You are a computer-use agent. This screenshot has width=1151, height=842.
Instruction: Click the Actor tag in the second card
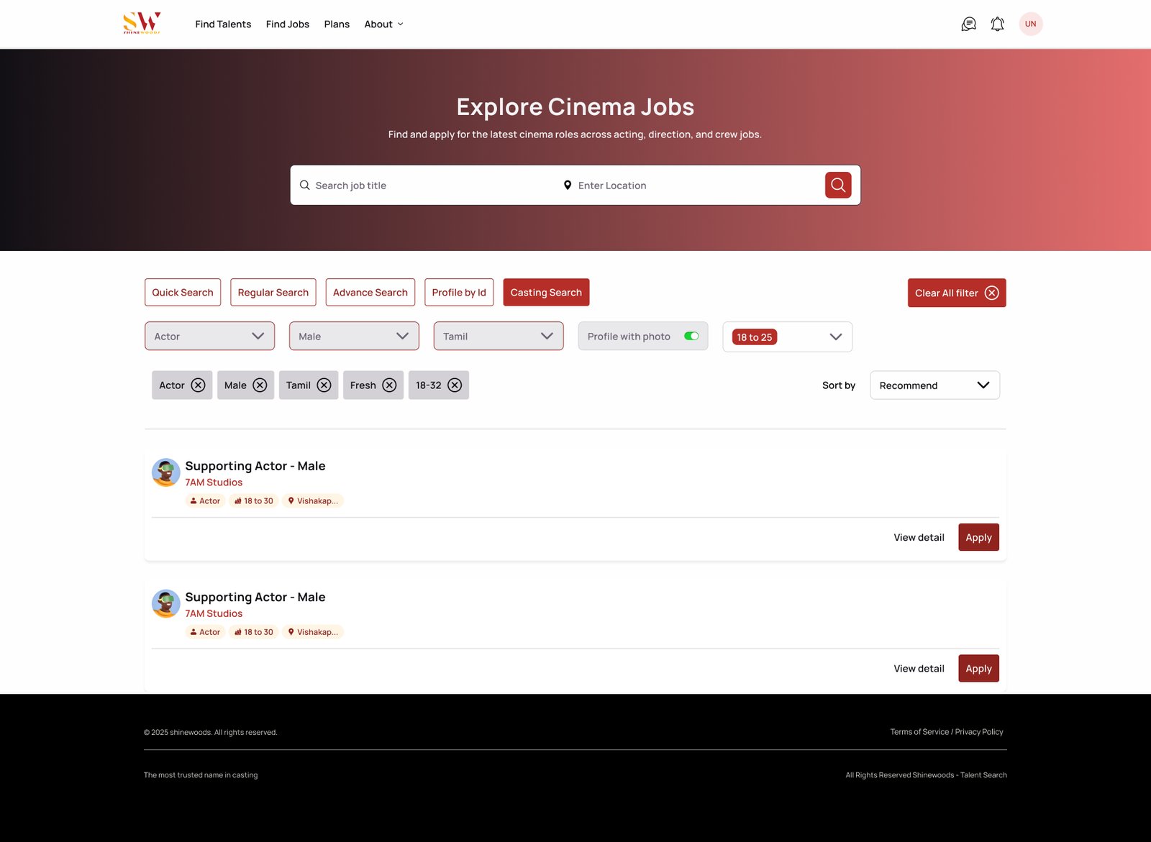tap(205, 632)
